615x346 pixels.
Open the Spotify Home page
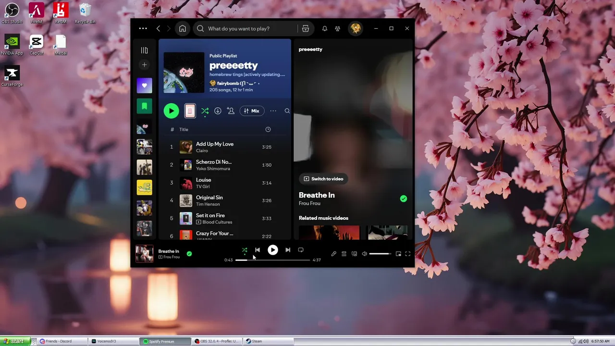coord(183,28)
